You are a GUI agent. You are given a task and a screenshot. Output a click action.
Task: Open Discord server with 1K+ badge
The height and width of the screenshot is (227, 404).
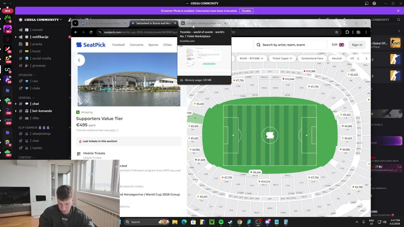[8, 29]
